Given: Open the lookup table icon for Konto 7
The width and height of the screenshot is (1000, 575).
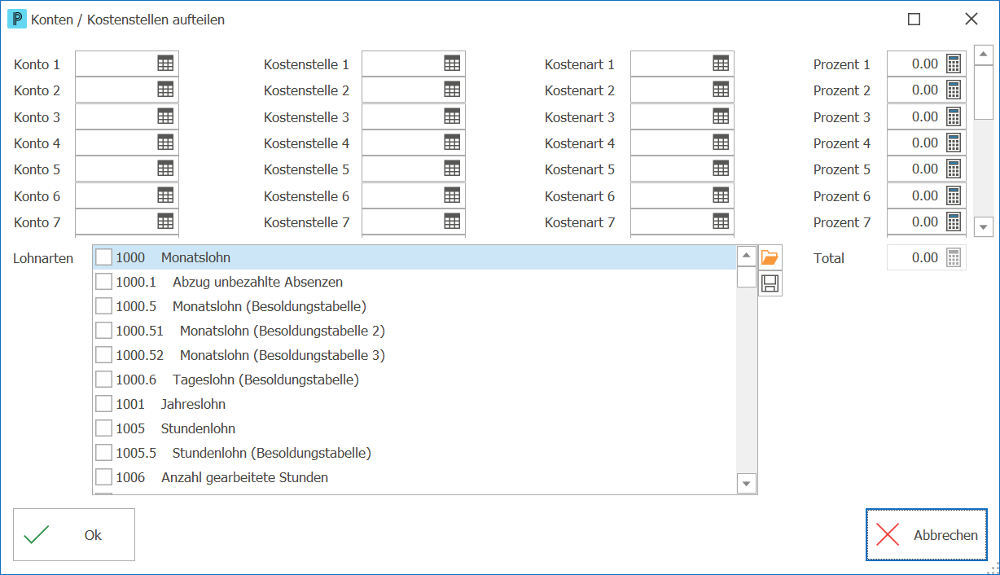Looking at the screenshot, I should tap(165, 222).
